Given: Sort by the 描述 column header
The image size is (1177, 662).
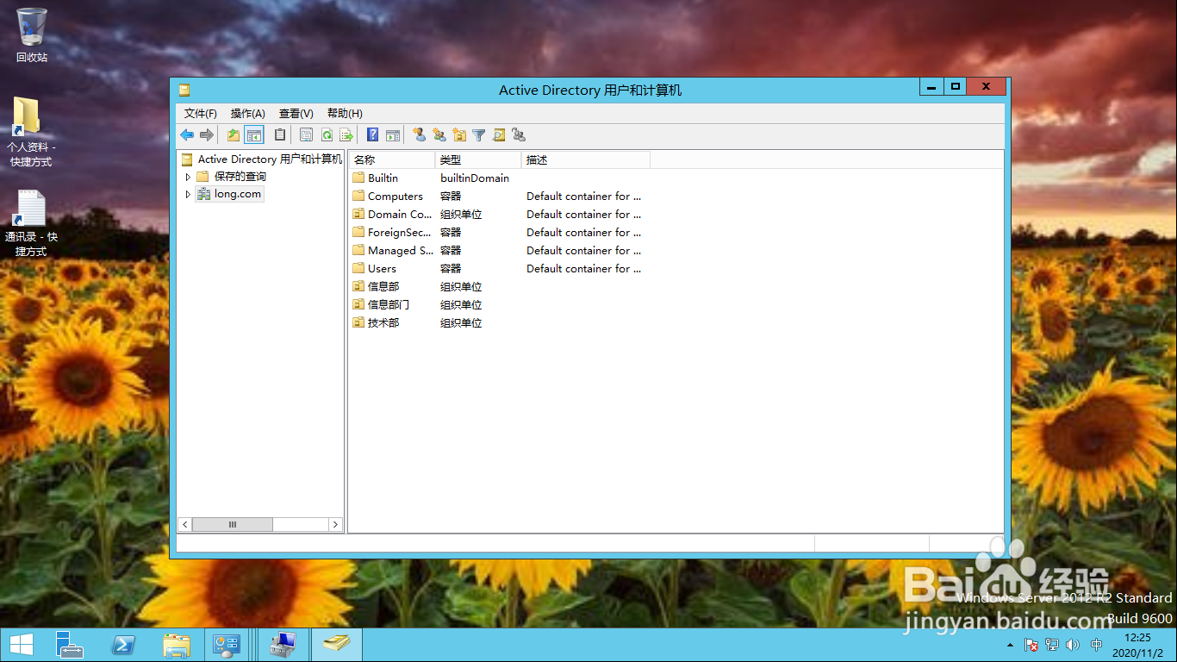Looking at the screenshot, I should [x=586, y=160].
